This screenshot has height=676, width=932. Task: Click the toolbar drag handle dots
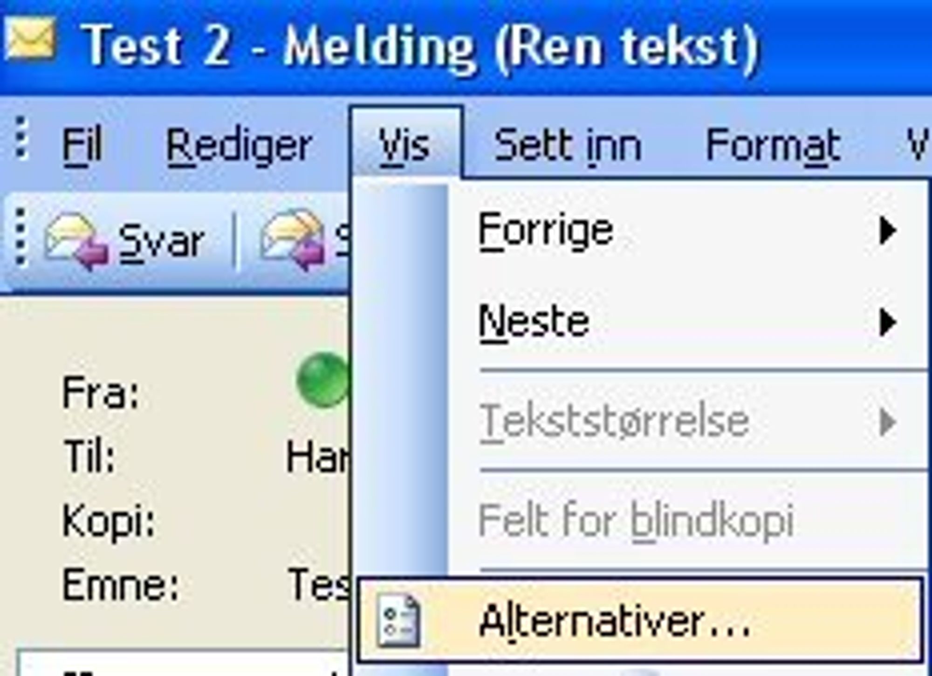click(20, 238)
